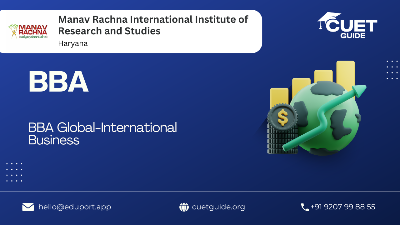Click the Manav Rachna International Institute title
This screenshot has height=225, width=400.
(153, 25)
